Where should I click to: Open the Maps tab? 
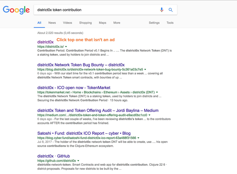(x=102, y=23)
